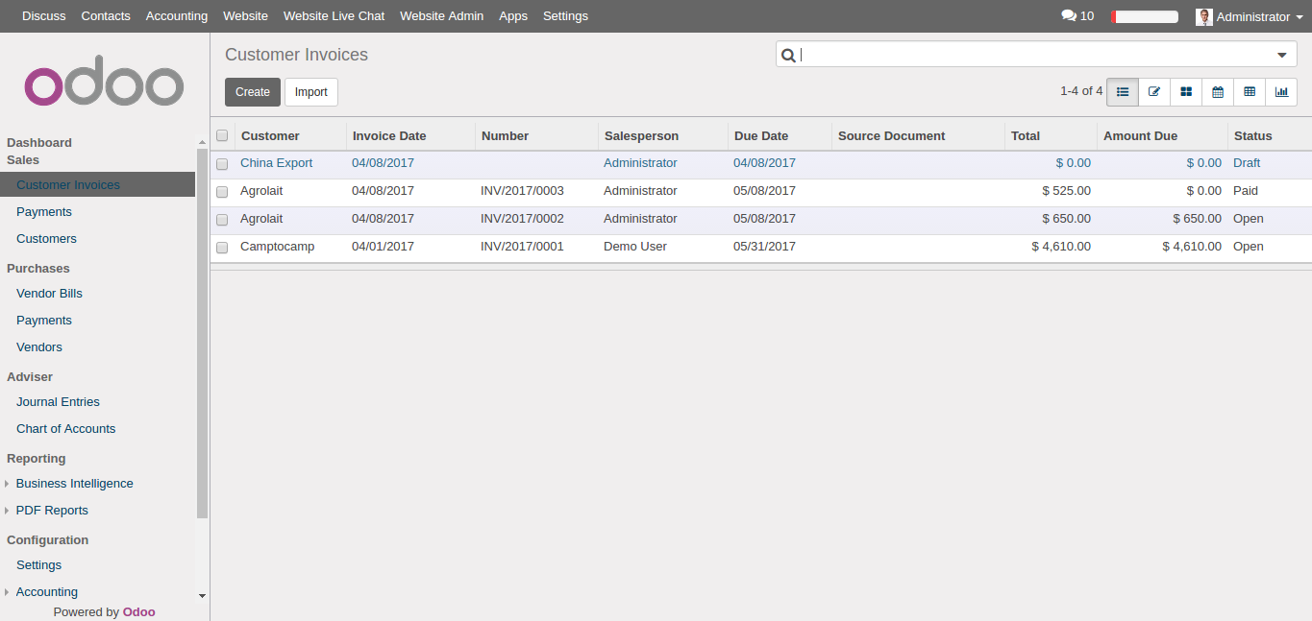The width and height of the screenshot is (1312, 621).
Task: Select the kanban view icon
Action: click(x=1185, y=91)
